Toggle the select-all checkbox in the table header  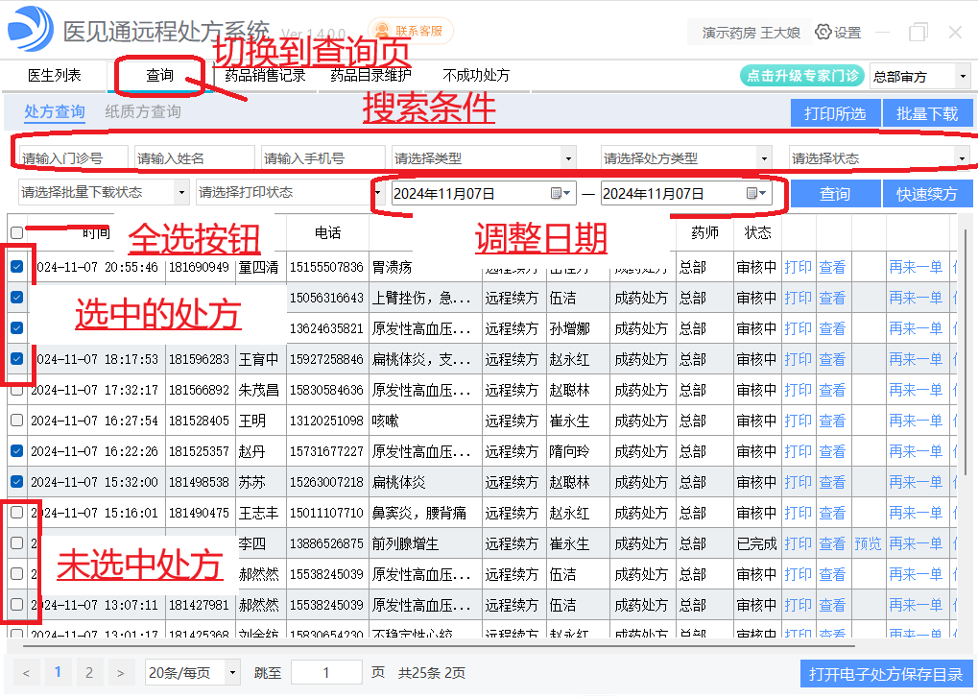pos(16,233)
